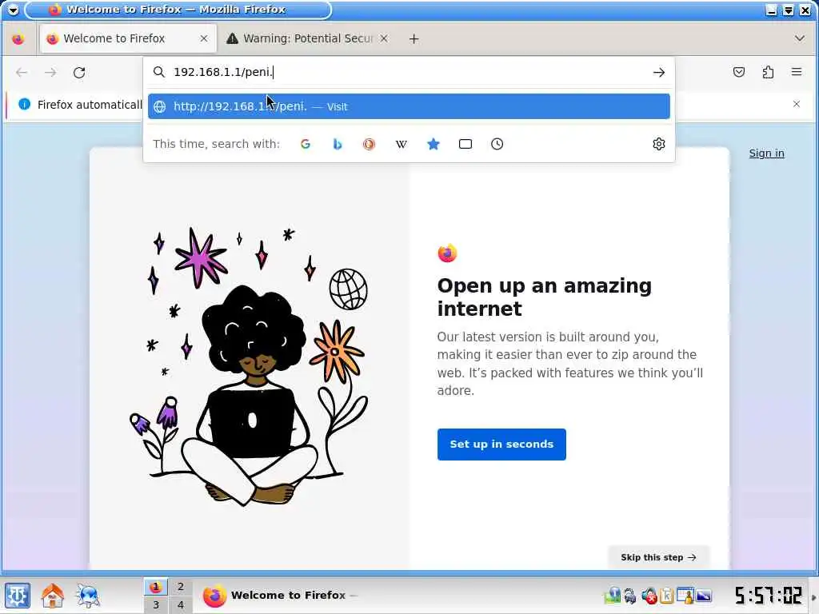Expand the panel hide arrow

813,596
